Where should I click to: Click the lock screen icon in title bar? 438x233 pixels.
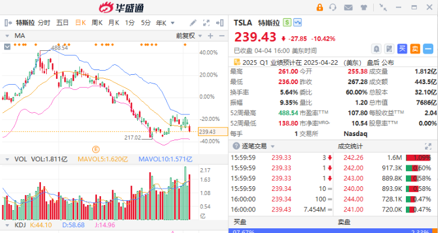319,7
